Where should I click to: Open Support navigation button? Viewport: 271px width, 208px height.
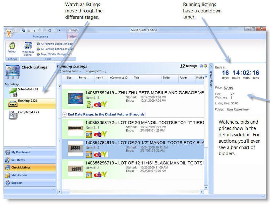[30, 183]
